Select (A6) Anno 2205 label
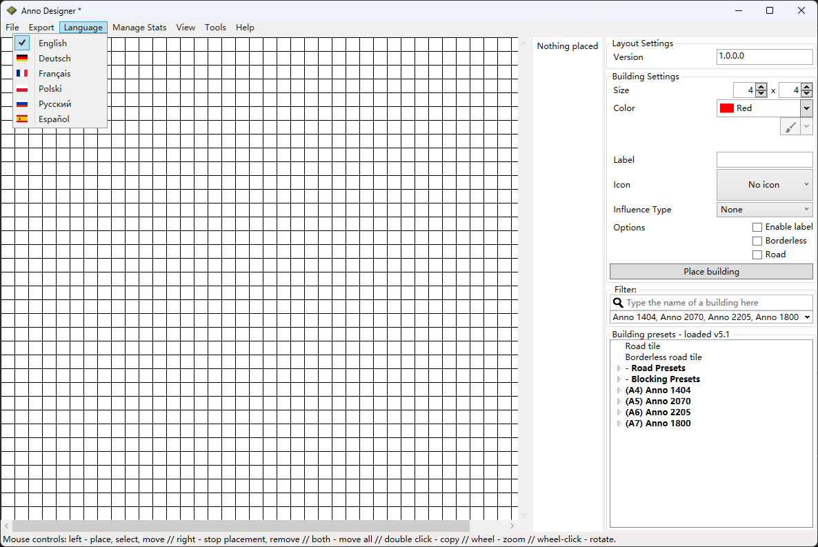This screenshot has width=818, height=547. [658, 412]
